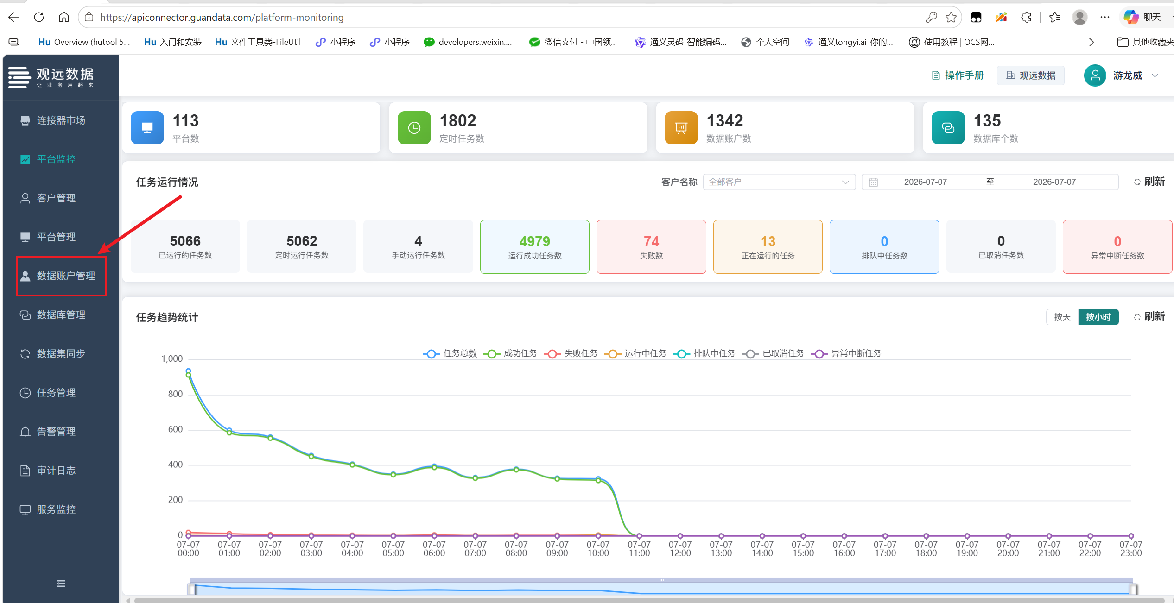Image resolution: width=1174 pixels, height=603 pixels.
Task: Click the 2026-07-07 start date field
Action: click(x=926, y=182)
